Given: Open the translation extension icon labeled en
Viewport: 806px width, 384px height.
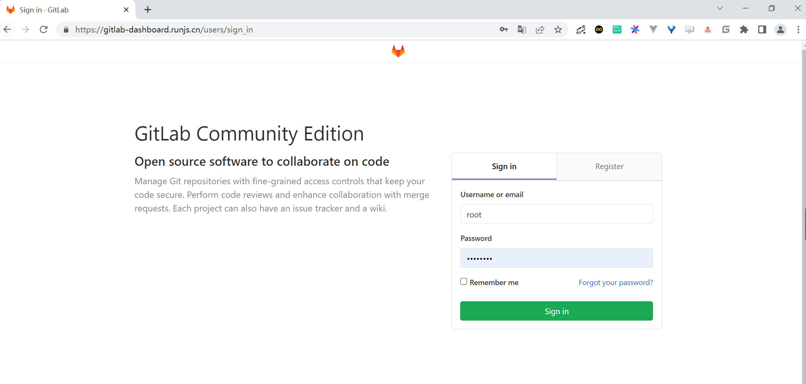Looking at the screenshot, I should tap(581, 29).
